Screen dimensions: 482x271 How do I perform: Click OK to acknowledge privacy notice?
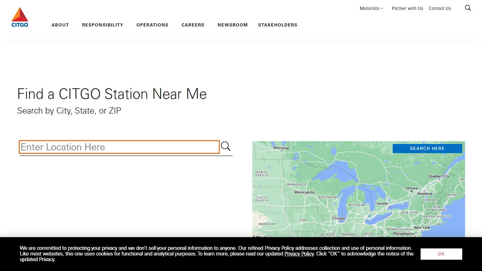point(441,254)
